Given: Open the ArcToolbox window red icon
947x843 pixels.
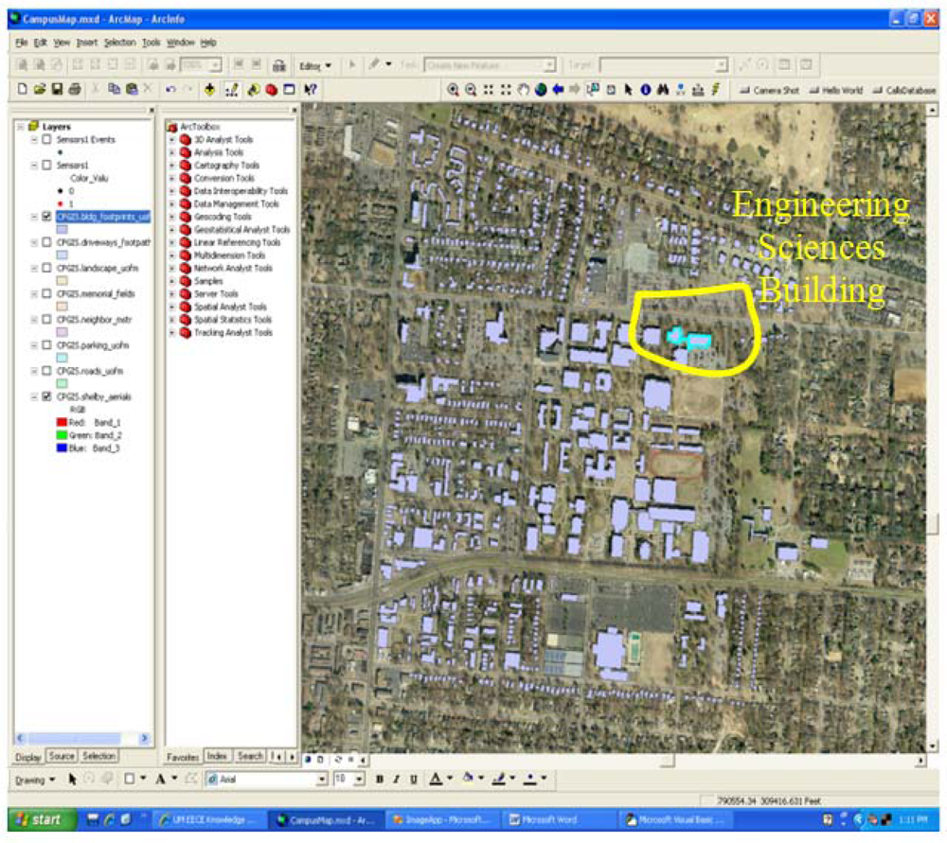Looking at the screenshot, I should (271, 90).
